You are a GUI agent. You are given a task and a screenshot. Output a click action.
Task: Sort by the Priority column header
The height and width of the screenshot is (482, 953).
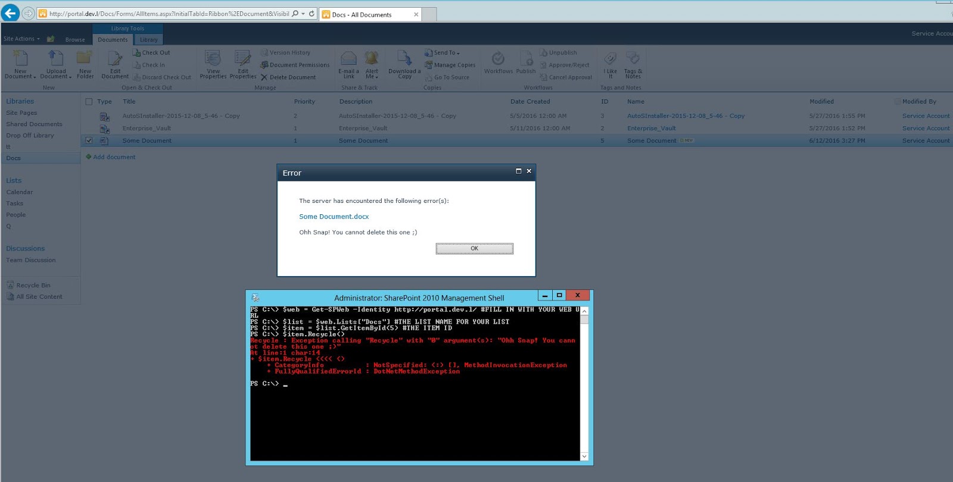(x=304, y=102)
